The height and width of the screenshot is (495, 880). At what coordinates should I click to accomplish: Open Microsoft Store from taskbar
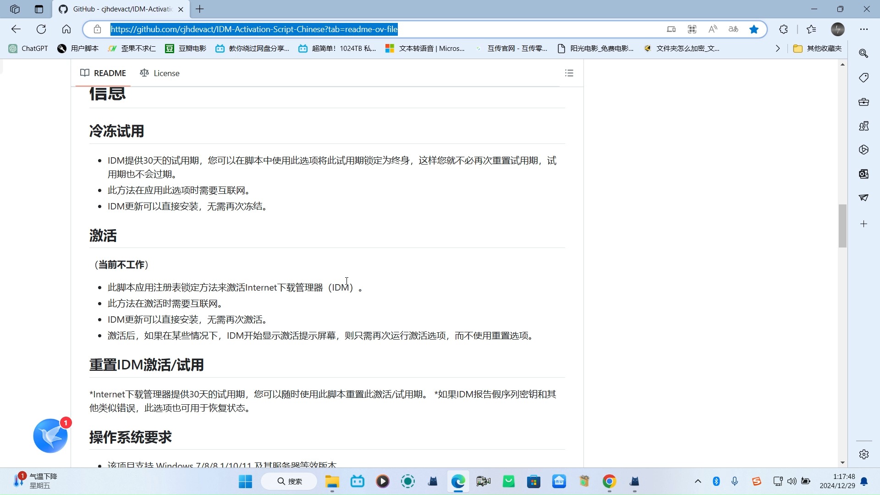533,482
